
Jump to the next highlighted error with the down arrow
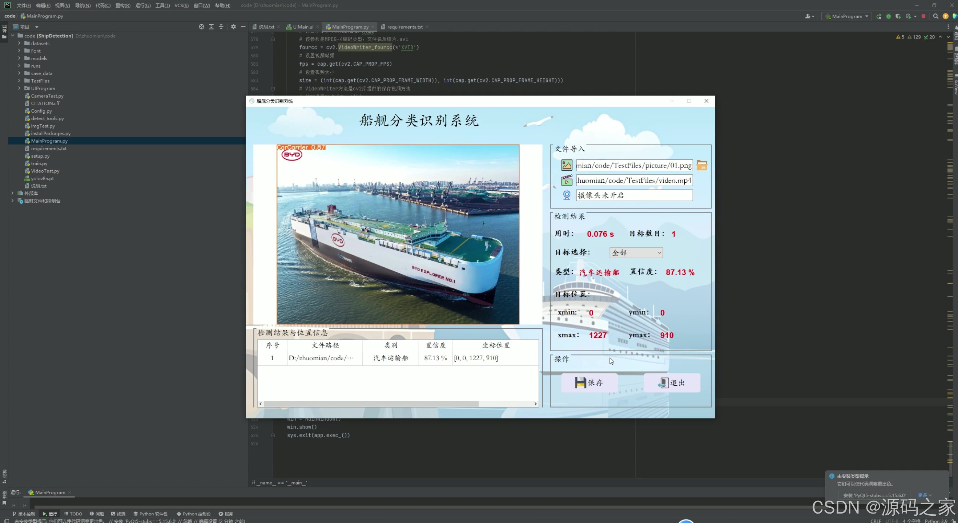[x=948, y=37]
